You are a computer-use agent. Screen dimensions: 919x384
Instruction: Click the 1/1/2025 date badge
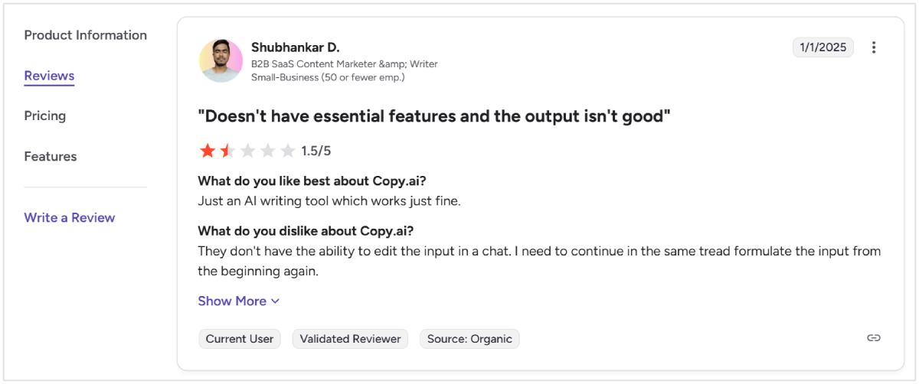(823, 47)
